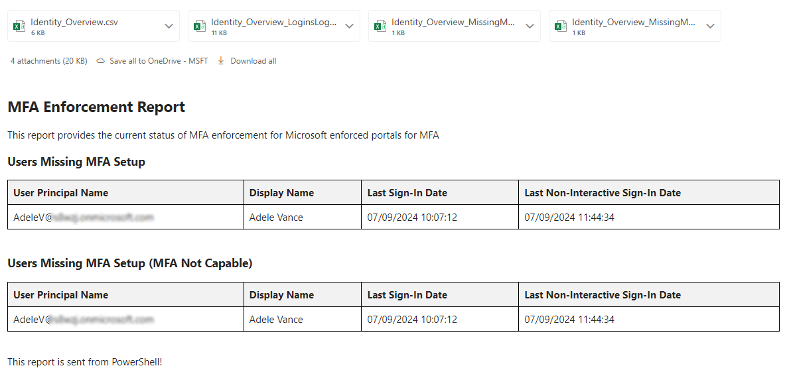
Task: Open the dropdown arrow for the Identity_Overview_LoginsLog attachment
Action: pyautogui.click(x=349, y=27)
